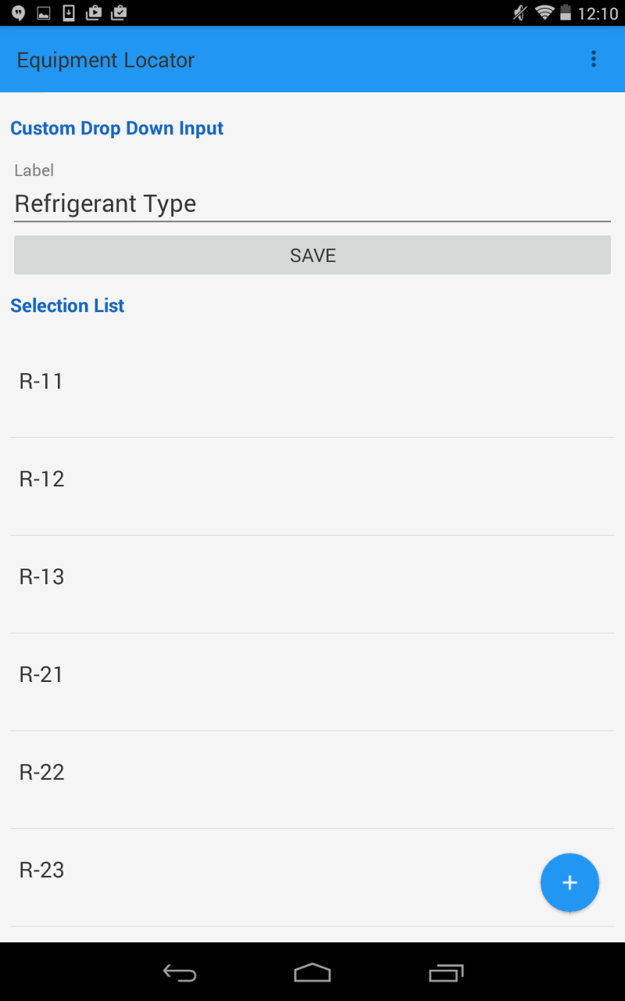Tap the Android home navigation icon
The image size is (625, 1001).
coord(312,972)
